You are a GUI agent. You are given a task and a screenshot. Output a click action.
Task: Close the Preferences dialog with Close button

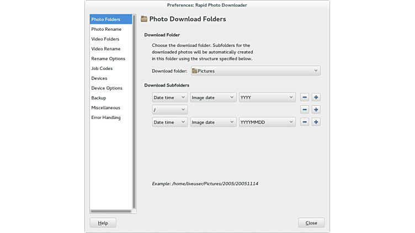[x=311, y=223]
